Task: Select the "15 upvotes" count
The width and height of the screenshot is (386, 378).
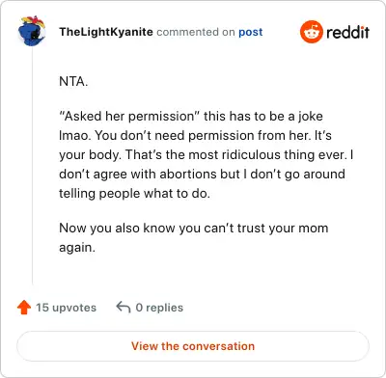Action: [66, 308]
